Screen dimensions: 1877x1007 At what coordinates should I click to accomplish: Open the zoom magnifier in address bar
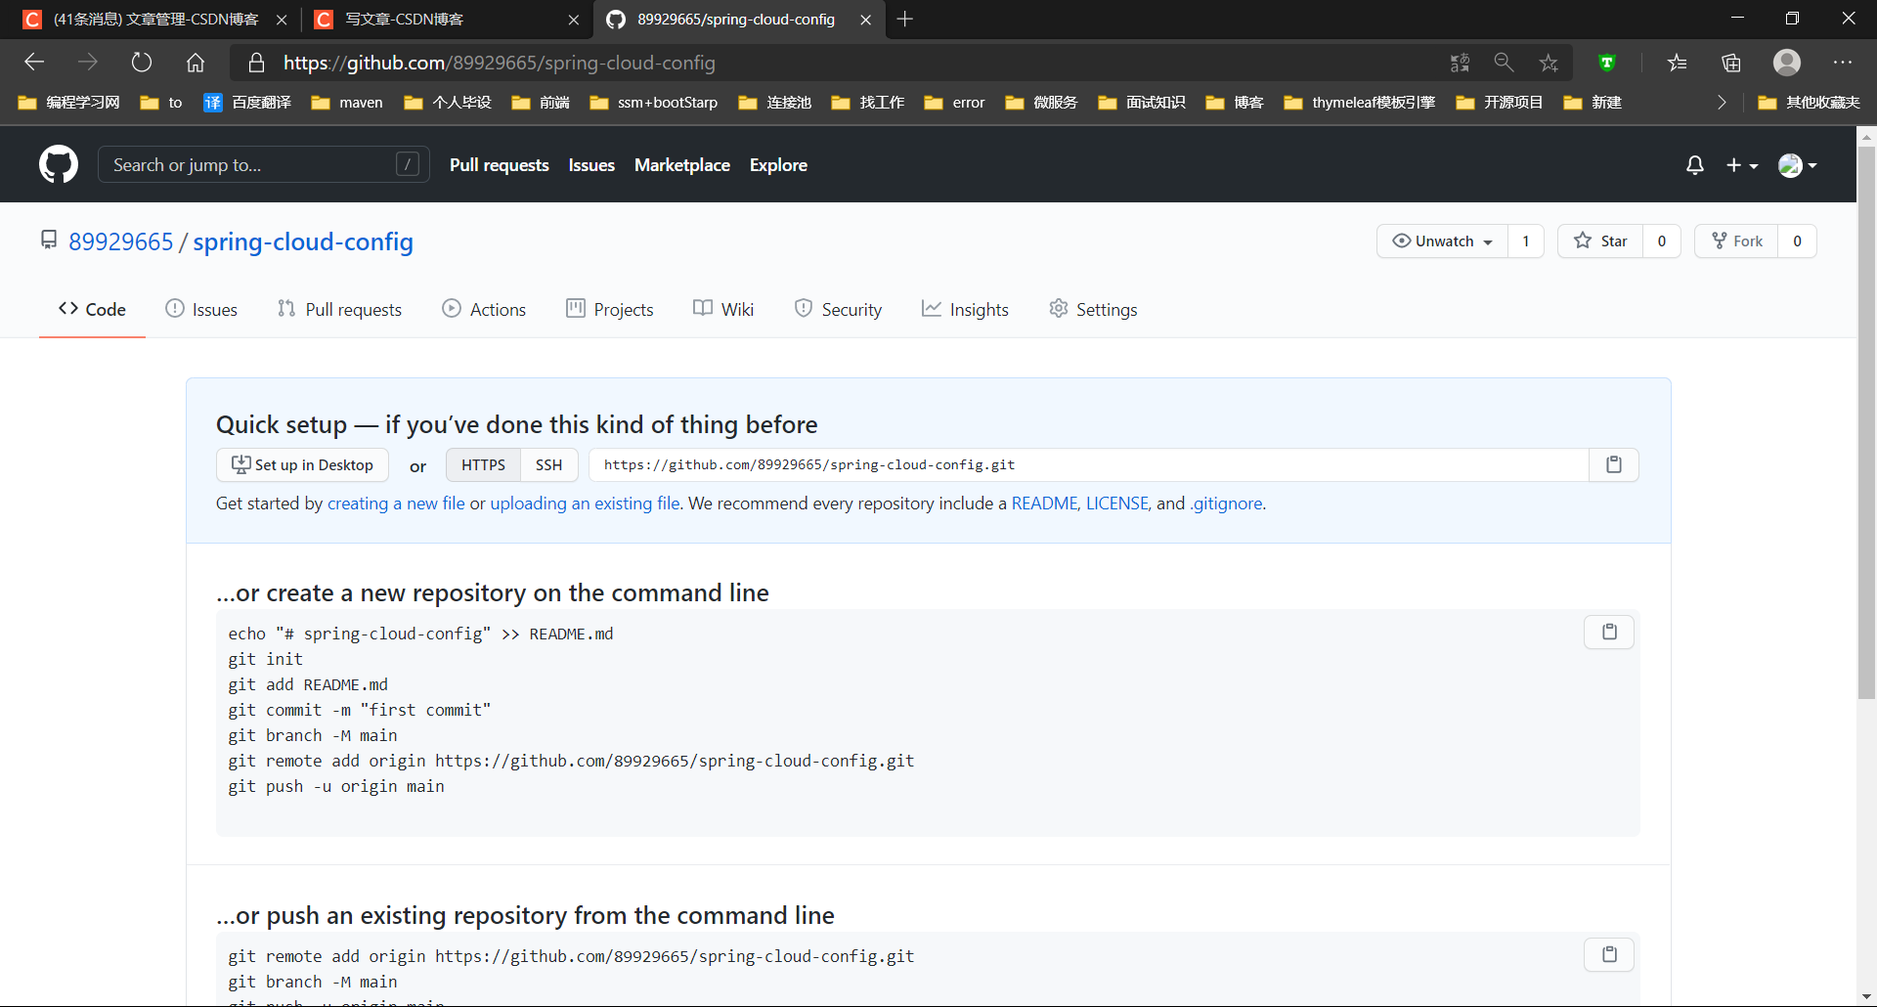[1504, 63]
